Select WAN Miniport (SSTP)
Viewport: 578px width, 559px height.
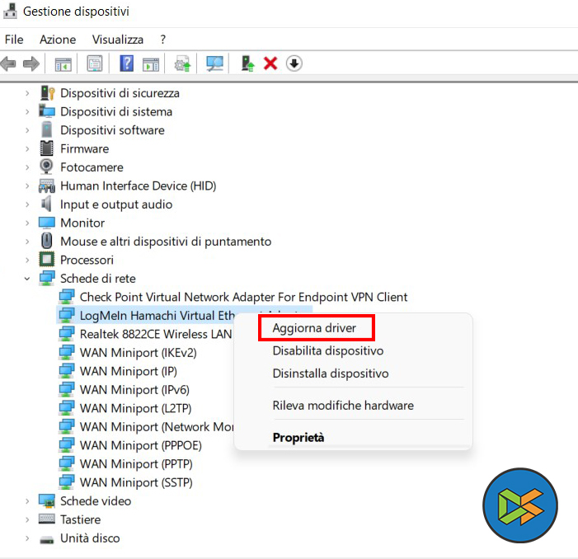136,482
